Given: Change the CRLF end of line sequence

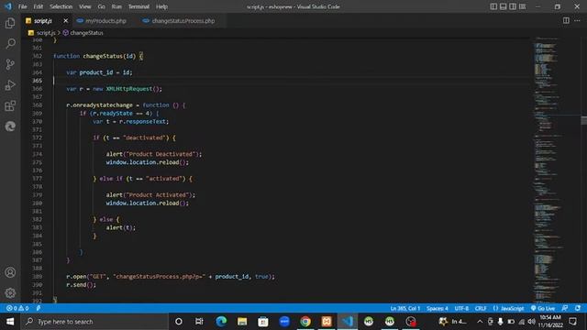Looking at the screenshot, I should click(x=481, y=308).
